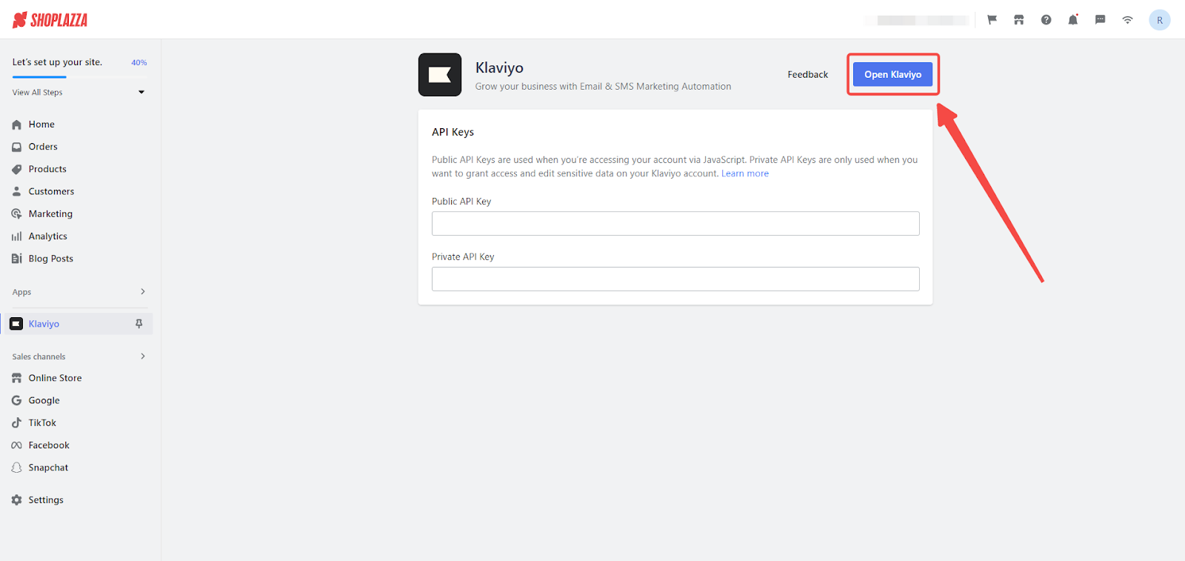Click the Blog Posts document icon

(16, 259)
